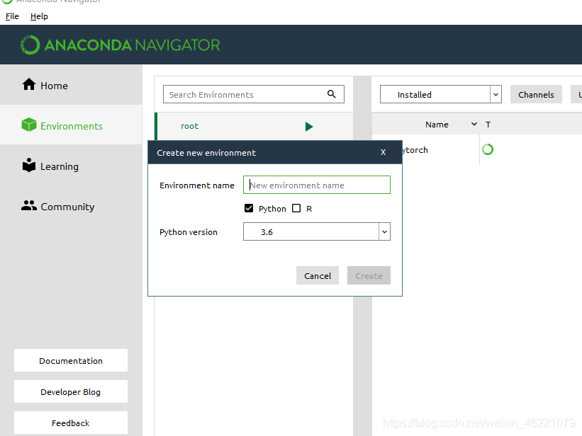Click the T column header
Image resolution: width=582 pixels, height=436 pixels.
pos(488,125)
